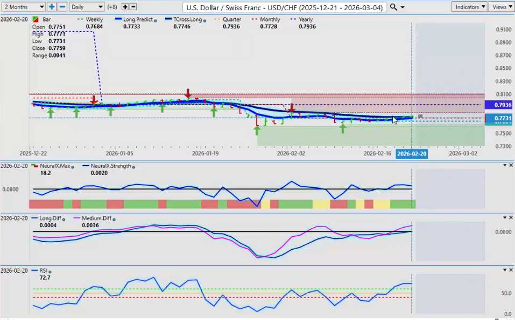The image size is (515, 320).
Task: Close the RSI indicator panel
Action: [511, 270]
